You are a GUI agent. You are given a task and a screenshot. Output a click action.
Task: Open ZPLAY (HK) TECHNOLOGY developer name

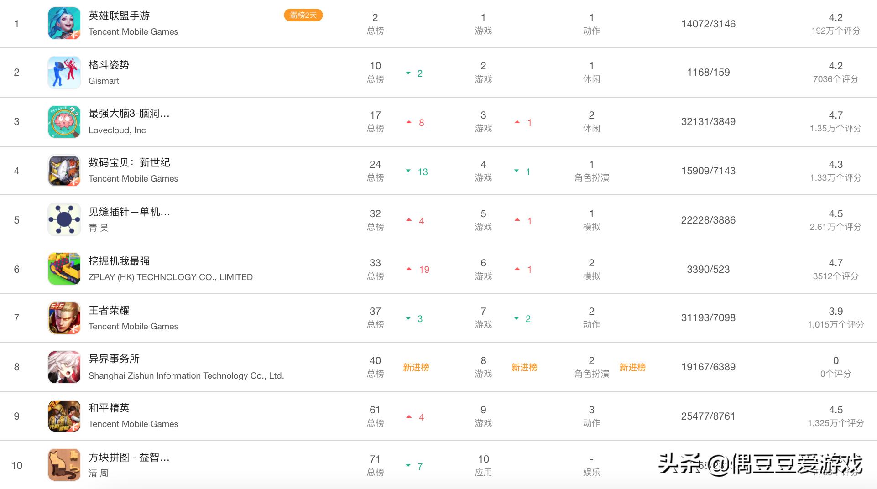click(170, 277)
